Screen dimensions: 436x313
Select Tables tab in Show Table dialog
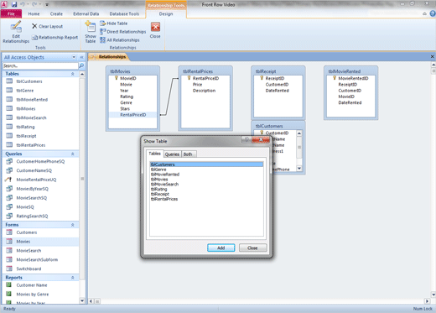click(x=154, y=154)
